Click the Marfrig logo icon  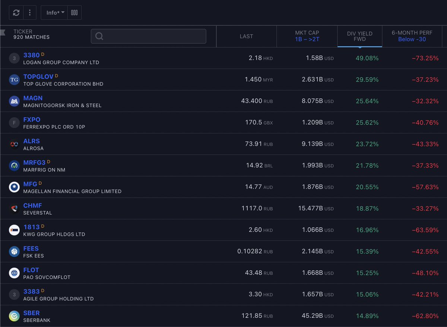14,166
